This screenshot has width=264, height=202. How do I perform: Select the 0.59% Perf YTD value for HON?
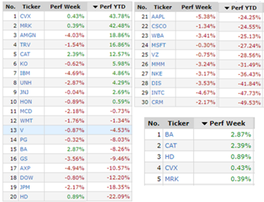(x=121, y=102)
